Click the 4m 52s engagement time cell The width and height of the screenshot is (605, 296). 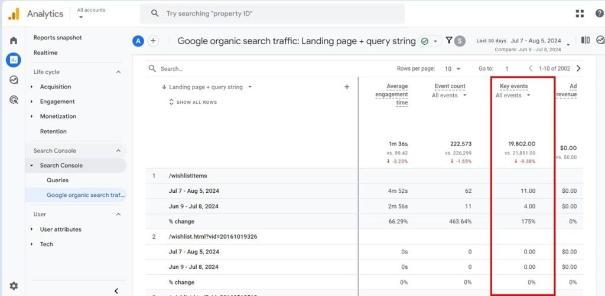pos(398,191)
